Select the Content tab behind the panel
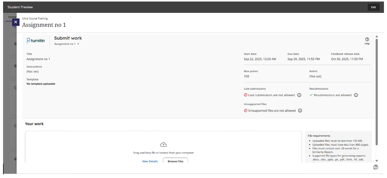The width and height of the screenshot is (387, 178). click(x=12, y=17)
